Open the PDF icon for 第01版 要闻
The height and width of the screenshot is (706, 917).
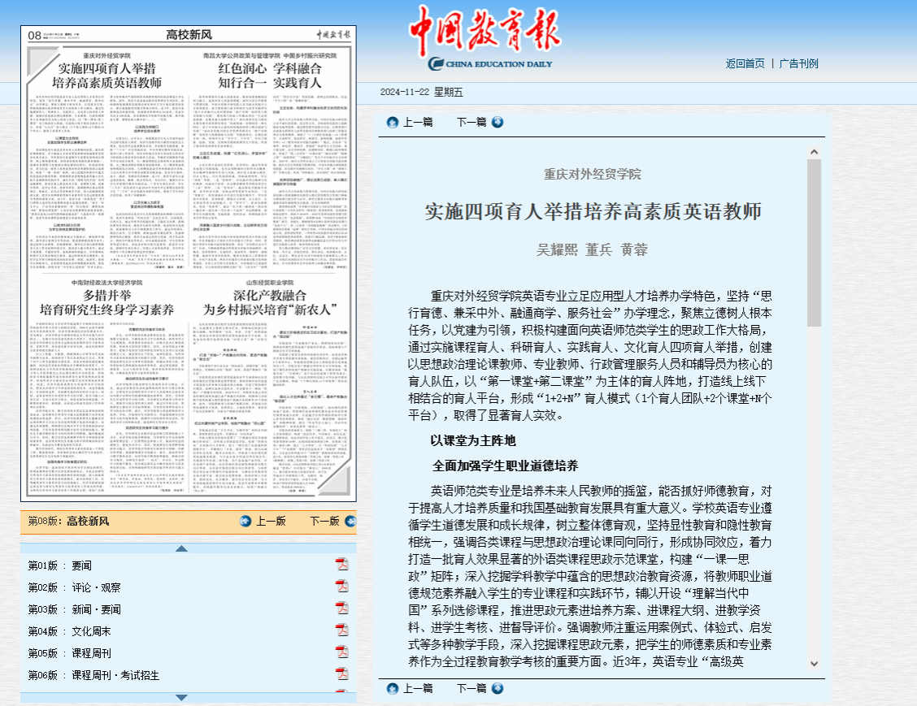342,565
